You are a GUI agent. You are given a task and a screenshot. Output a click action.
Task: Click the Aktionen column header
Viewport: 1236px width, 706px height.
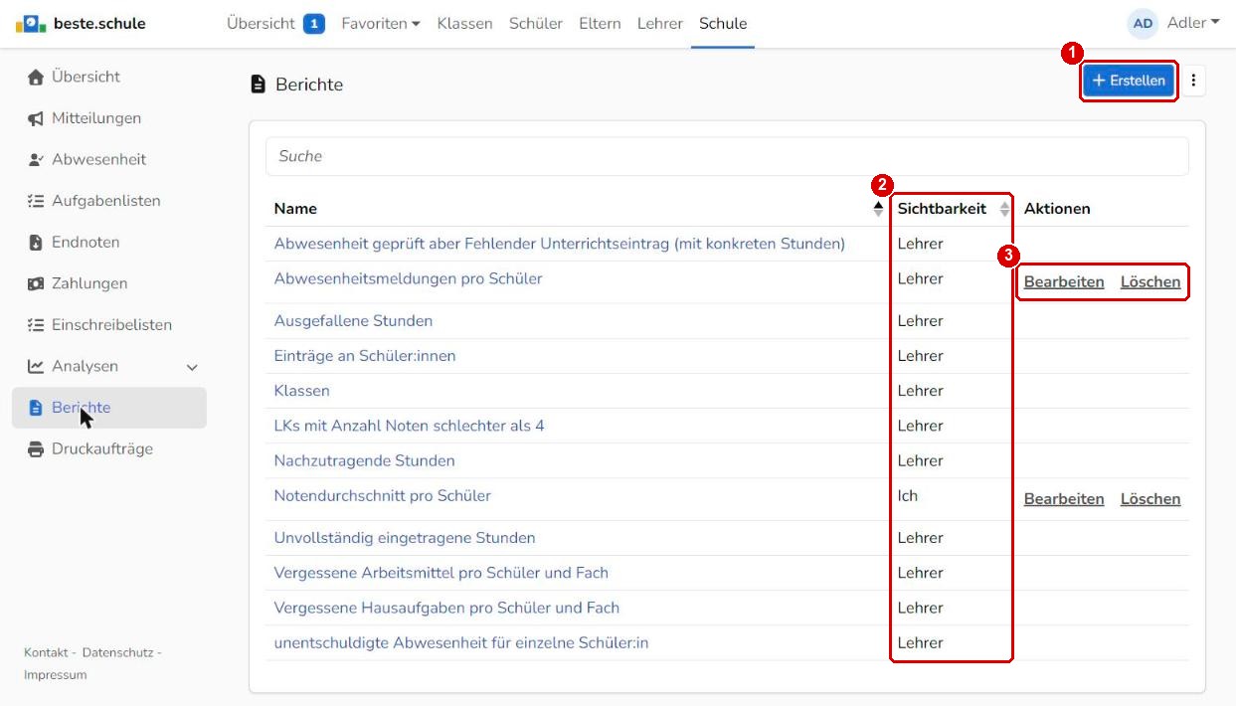click(1057, 209)
